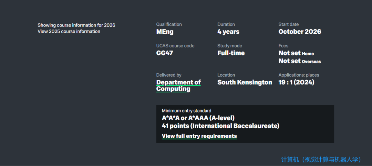Image resolution: width=372 pixels, height=166 pixels.
Task: Click the Full-time study mode value
Action: click(x=231, y=53)
